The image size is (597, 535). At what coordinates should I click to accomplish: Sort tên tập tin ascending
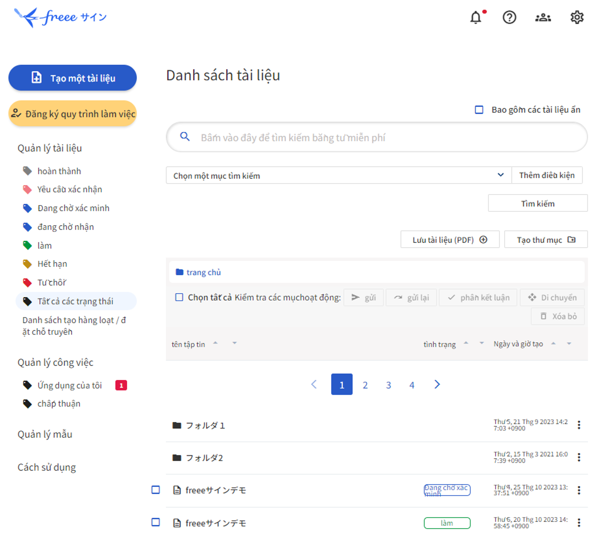point(215,343)
